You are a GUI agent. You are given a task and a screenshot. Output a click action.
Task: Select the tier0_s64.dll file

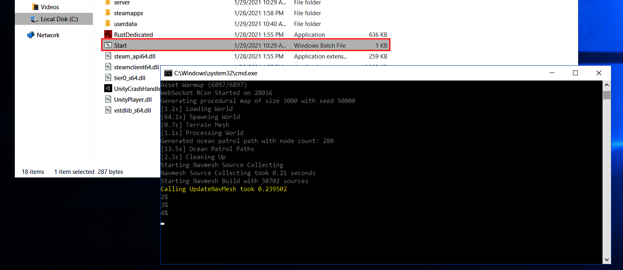pyautogui.click(x=130, y=78)
